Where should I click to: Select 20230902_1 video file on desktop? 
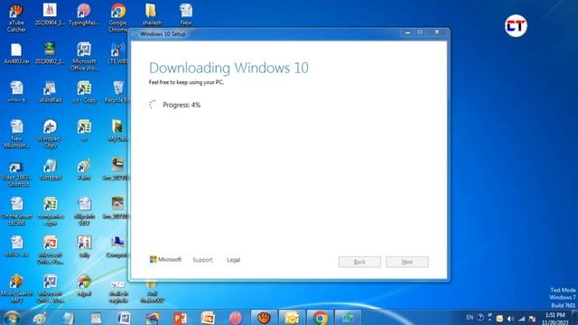click(x=51, y=53)
